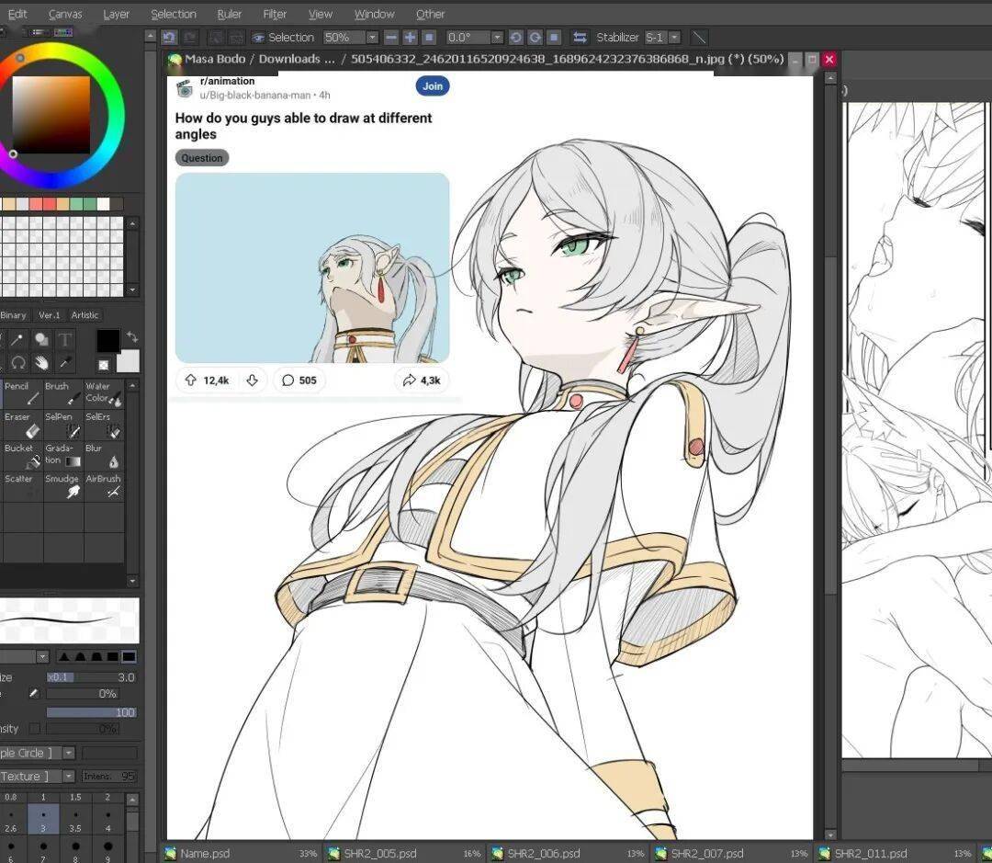The width and height of the screenshot is (992, 863).
Task: Click the Gradation tool
Action: (62, 455)
